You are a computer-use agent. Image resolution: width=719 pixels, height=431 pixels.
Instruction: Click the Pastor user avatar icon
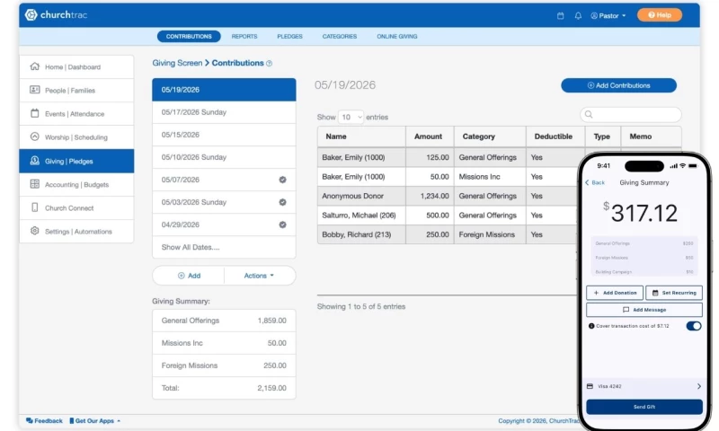[x=594, y=15]
